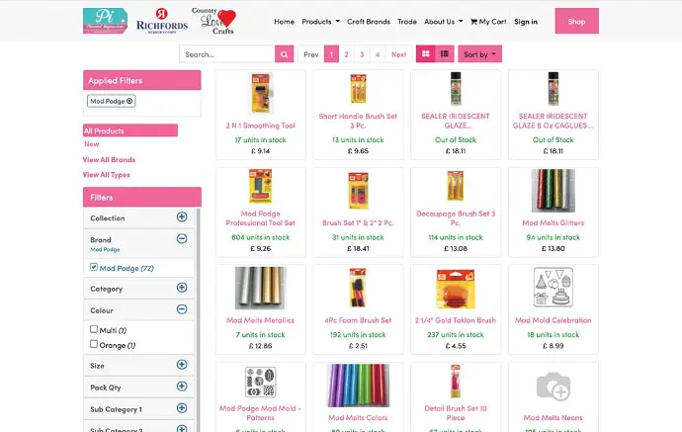This screenshot has width=682, height=432.
Task: Select current page 1 in pagination
Action: [x=331, y=54]
